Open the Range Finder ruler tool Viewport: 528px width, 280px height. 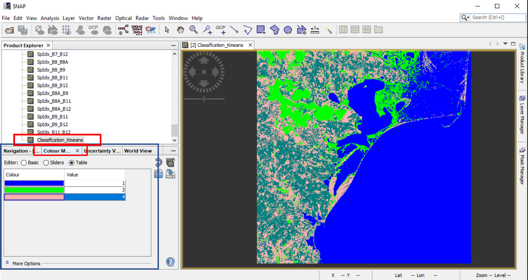click(315, 30)
